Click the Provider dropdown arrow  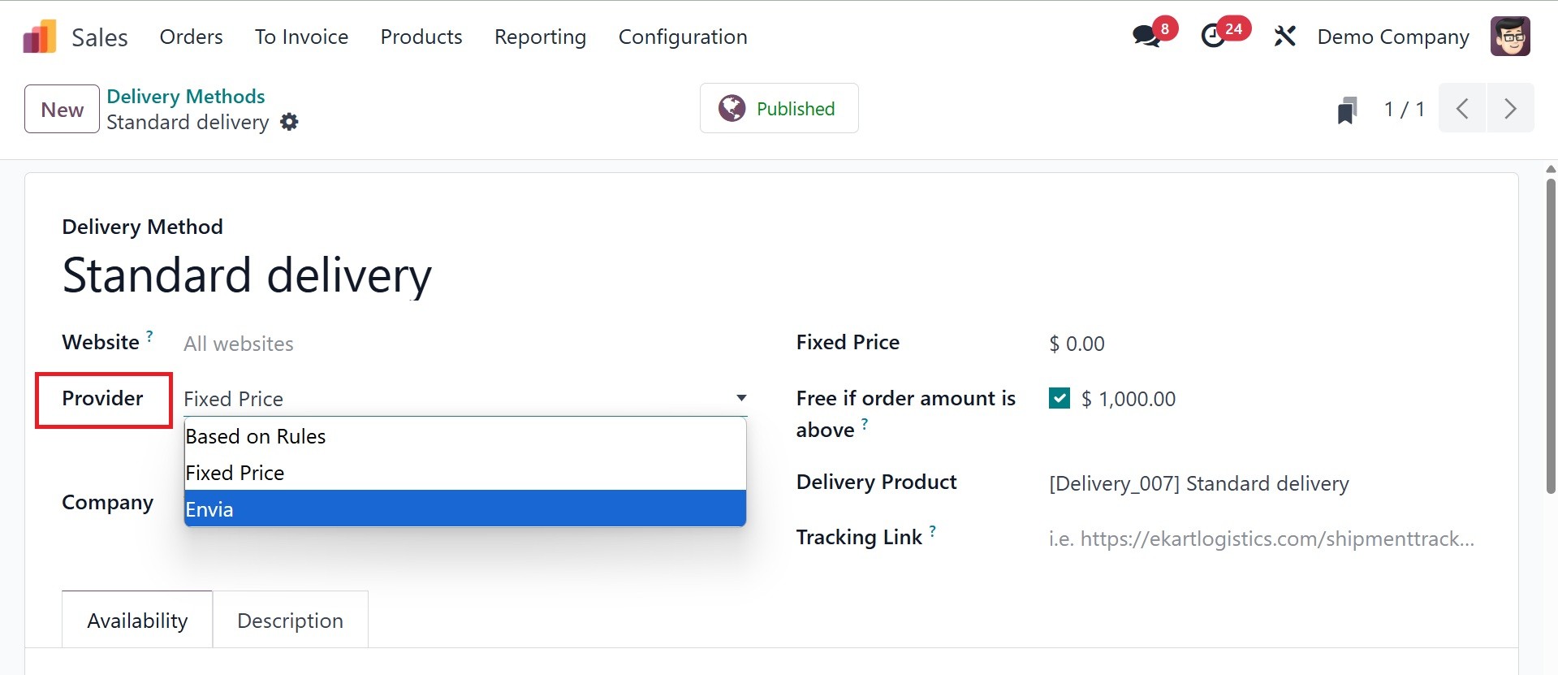click(740, 398)
